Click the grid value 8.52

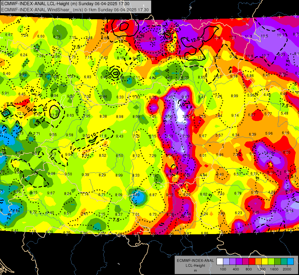102,155
